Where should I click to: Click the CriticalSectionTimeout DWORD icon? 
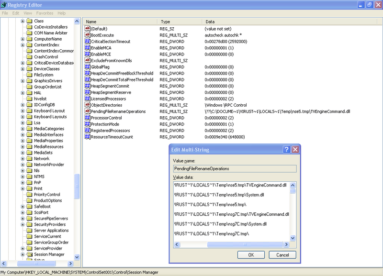[87, 42]
